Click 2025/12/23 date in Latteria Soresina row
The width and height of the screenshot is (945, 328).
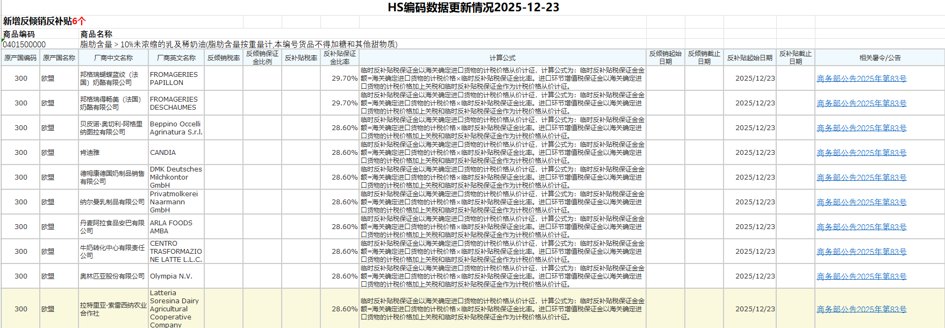coord(755,309)
